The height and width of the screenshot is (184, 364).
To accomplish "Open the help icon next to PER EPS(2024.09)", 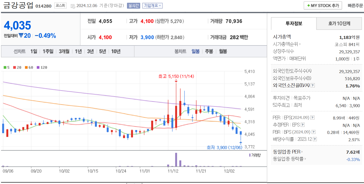I will pyautogui.click(x=313, y=118).
